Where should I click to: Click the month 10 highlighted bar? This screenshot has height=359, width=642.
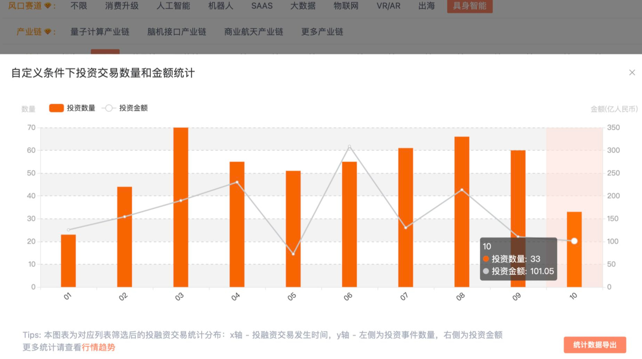pos(574,250)
